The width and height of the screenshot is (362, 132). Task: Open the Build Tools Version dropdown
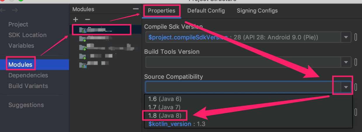(346, 62)
